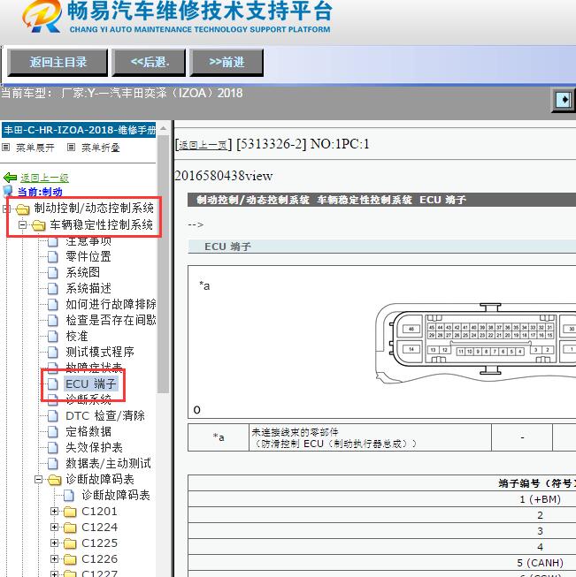Open 如何进行故障排除 page
The width and height of the screenshot is (576, 577).
(x=111, y=304)
